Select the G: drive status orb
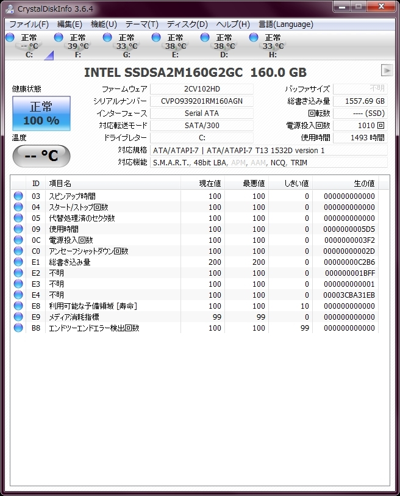The image size is (400, 496). coord(107,38)
